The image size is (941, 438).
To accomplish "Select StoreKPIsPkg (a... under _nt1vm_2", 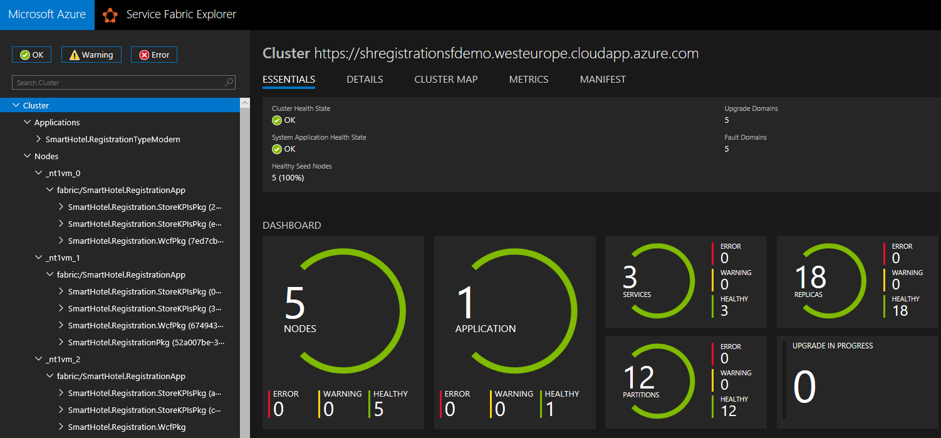I will 145,393.
